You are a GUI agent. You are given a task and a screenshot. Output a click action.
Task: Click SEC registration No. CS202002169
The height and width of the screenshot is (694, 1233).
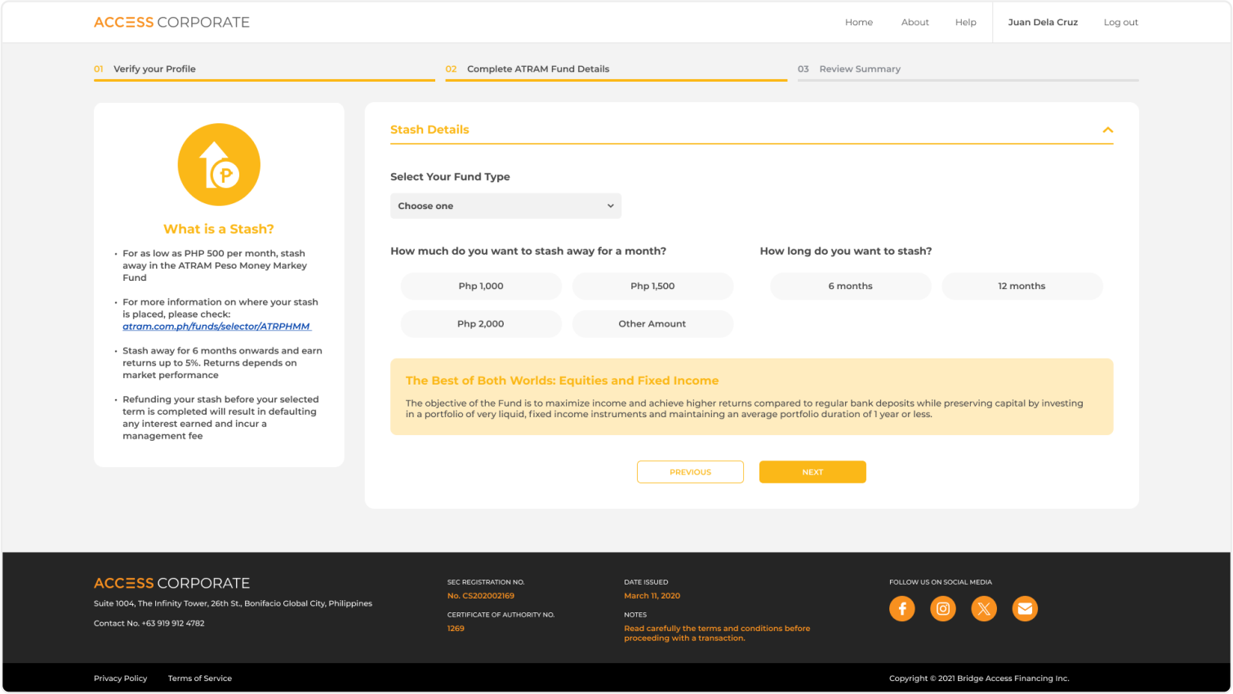(481, 596)
